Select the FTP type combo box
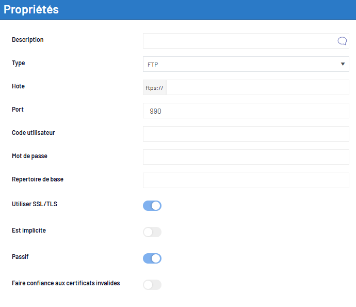Screen dimensions: 356x307 click(x=246, y=64)
